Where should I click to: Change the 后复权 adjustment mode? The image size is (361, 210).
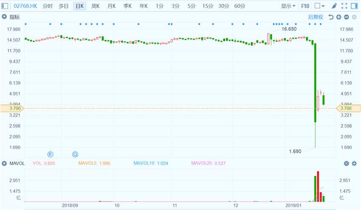316,17
